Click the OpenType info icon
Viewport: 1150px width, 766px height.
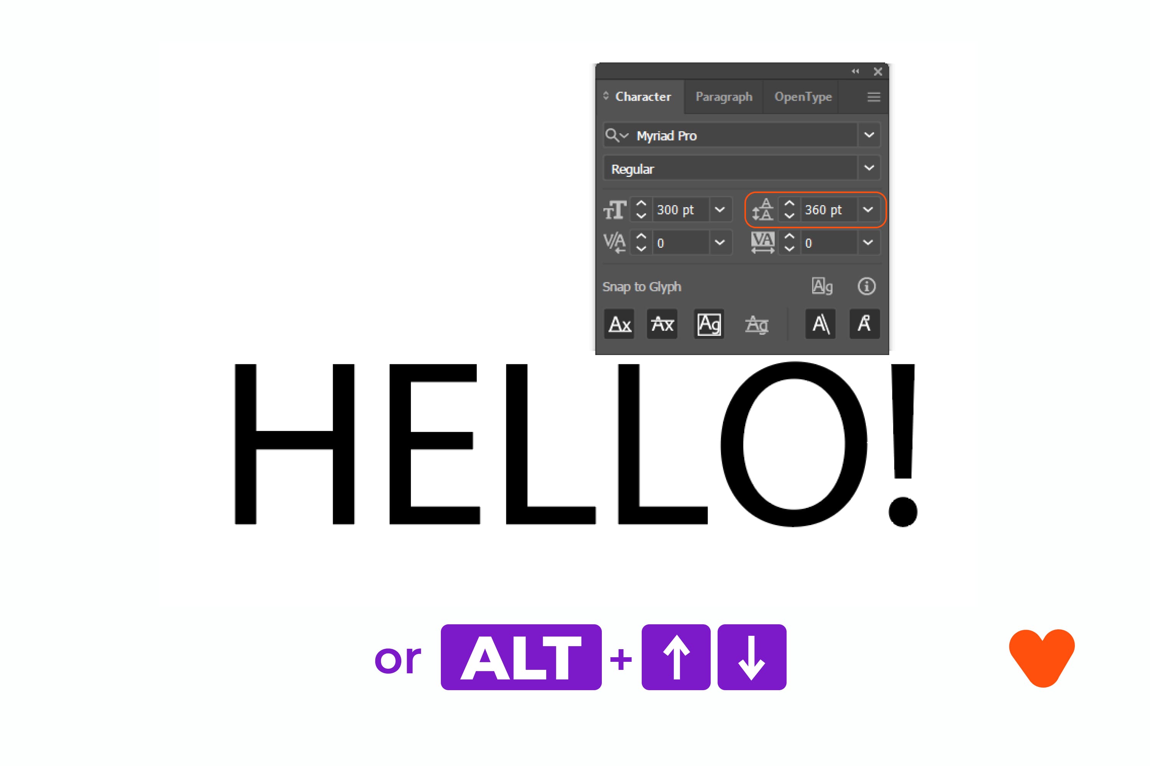(863, 286)
